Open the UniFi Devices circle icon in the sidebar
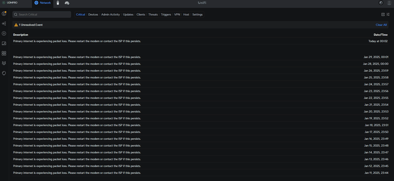This screenshot has height=181, width=394. tap(4, 33)
